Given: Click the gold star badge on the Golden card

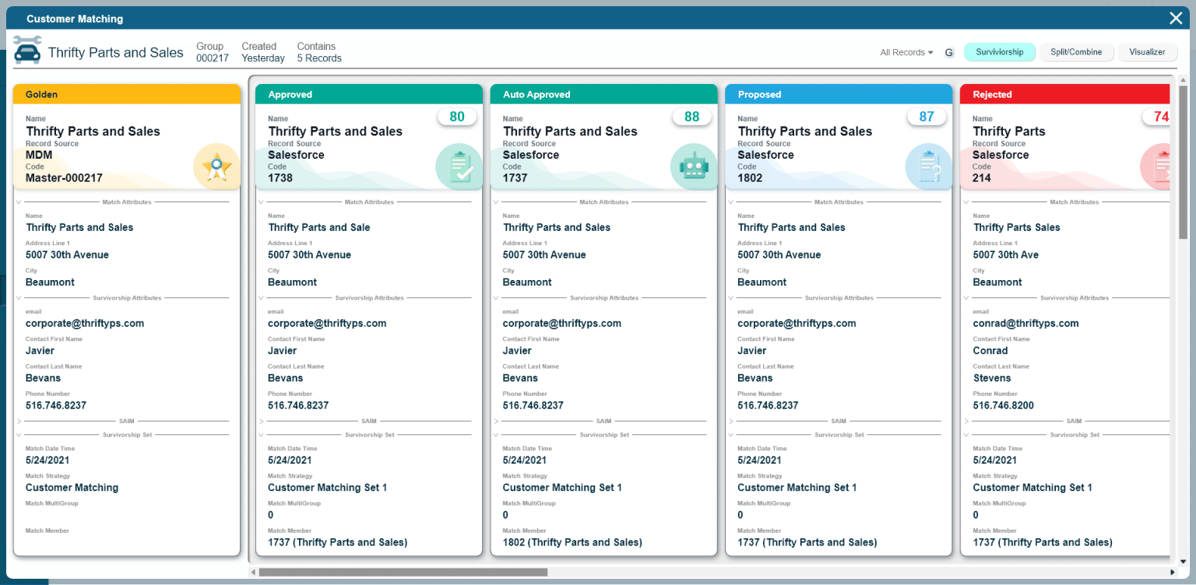Looking at the screenshot, I should (x=216, y=166).
